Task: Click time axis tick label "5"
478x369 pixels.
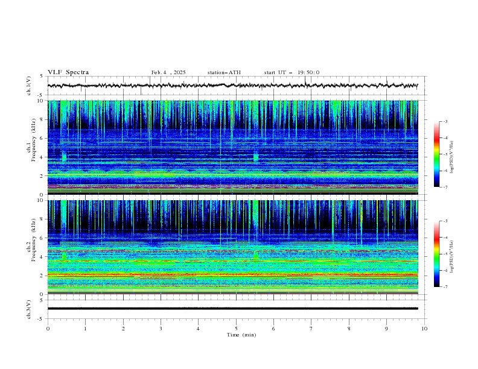Action: (x=236, y=329)
